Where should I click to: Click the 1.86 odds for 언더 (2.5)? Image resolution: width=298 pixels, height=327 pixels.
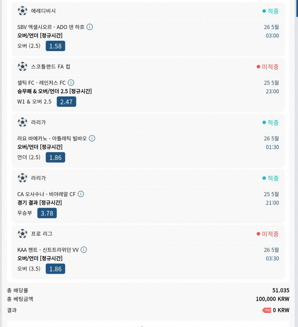click(x=55, y=158)
